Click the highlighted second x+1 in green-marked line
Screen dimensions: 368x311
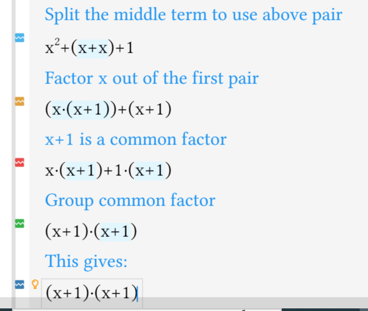click(x=115, y=232)
